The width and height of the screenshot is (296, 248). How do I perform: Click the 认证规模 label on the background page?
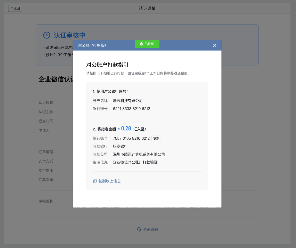(46, 102)
